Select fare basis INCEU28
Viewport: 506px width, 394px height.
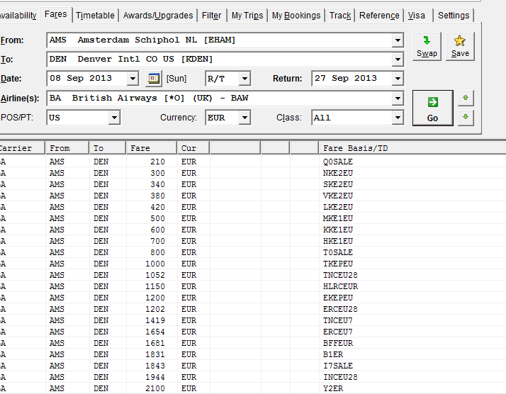click(x=340, y=377)
